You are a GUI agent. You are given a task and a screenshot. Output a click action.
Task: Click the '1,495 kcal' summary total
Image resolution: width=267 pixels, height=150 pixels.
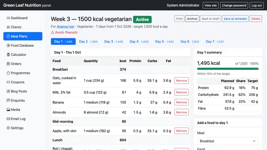(x=209, y=63)
